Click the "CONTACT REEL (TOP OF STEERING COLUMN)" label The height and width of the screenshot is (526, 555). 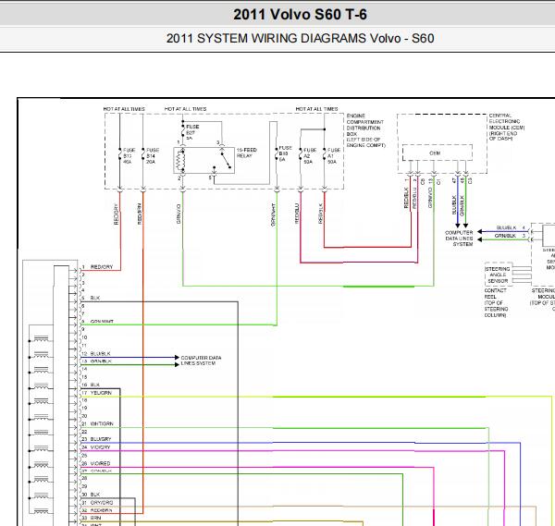click(x=496, y=302)
